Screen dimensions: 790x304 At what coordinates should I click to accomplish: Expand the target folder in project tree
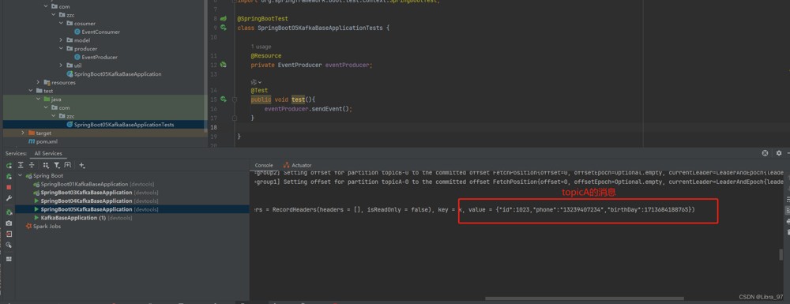coord(23,133)
